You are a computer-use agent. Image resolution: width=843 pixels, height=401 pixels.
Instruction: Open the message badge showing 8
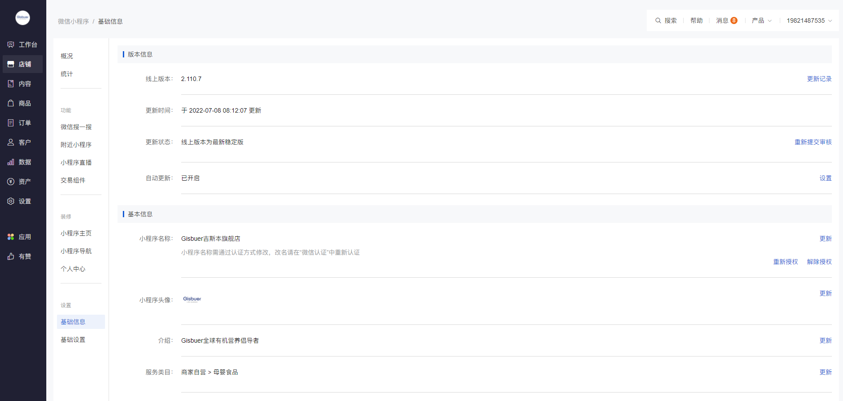click(x=734, y=20)
